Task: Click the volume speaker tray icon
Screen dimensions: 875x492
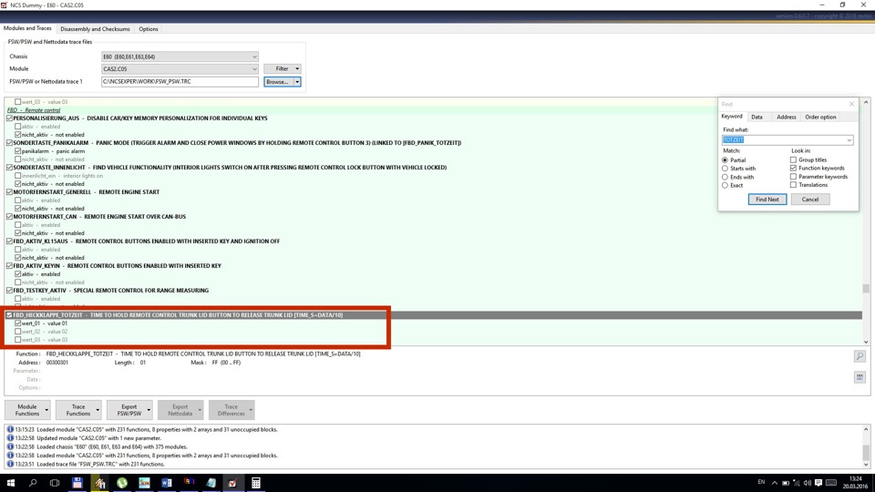Action: 807,483
